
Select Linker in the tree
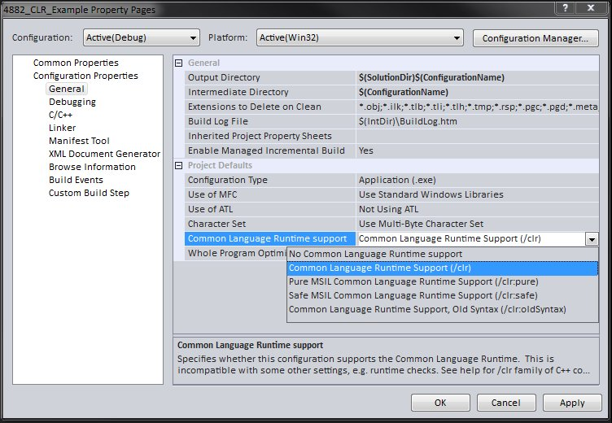point(62,128)
